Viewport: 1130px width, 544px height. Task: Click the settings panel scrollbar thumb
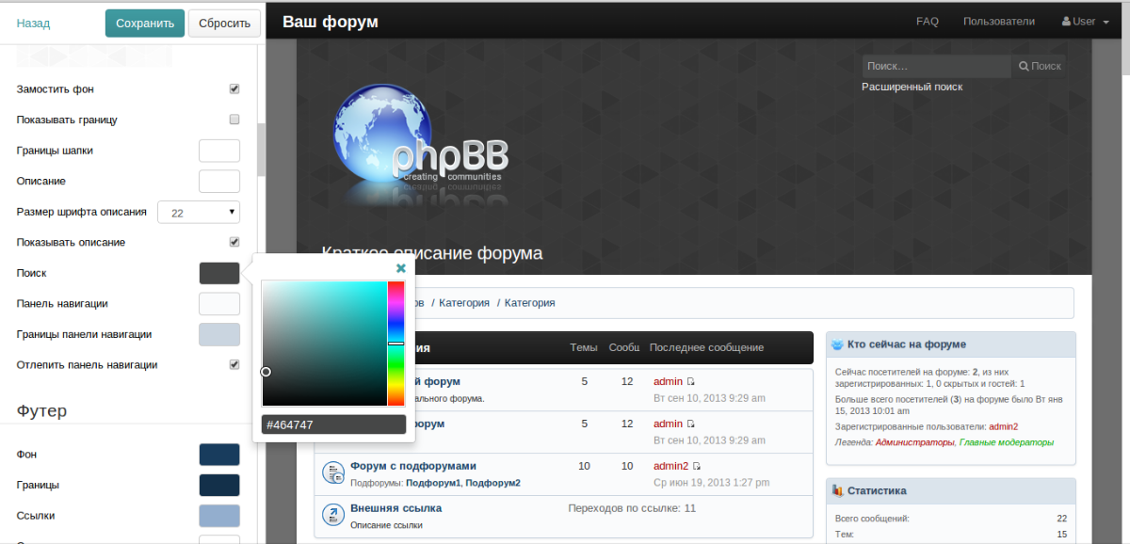262,150
